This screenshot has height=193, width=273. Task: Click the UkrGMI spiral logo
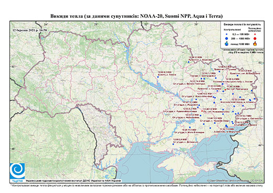[x=17, y=171]
